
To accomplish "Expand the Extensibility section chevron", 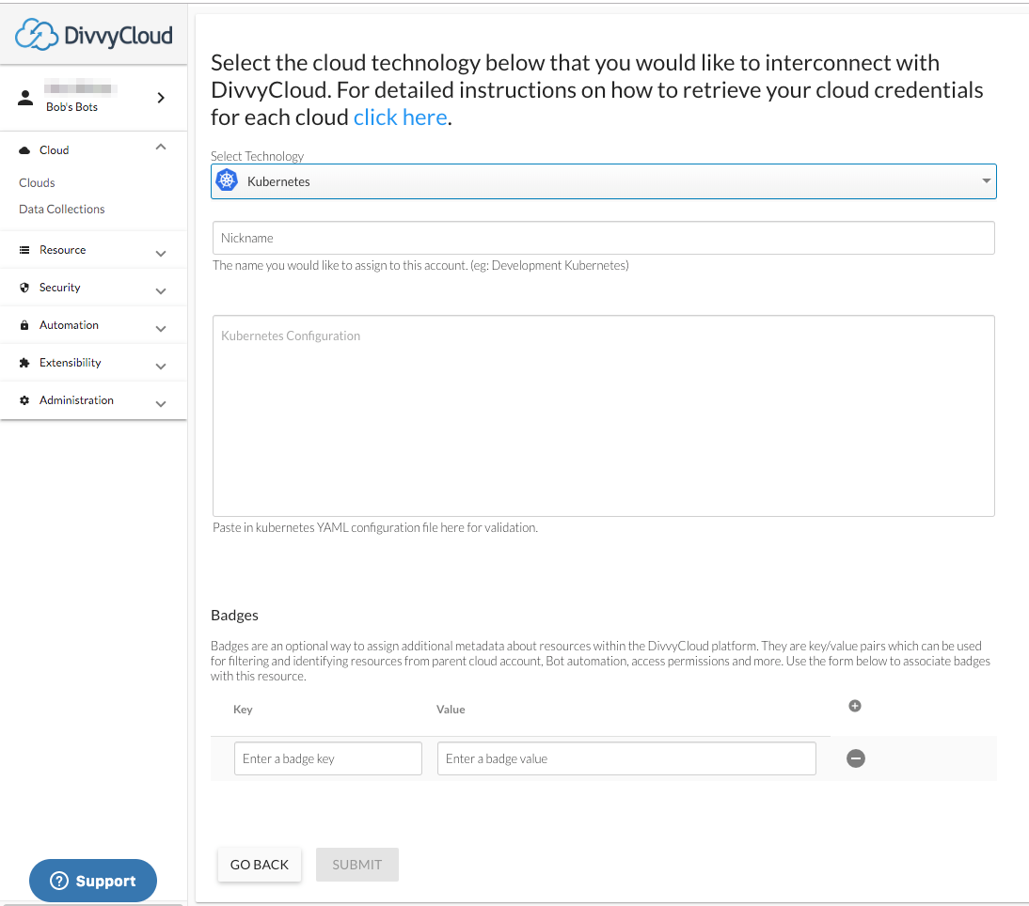I will [161, 366].
